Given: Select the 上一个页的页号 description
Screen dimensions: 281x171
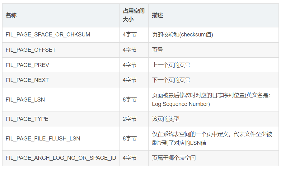Looking at the screenshot, I should click(171, 65).
